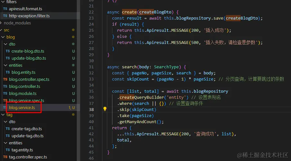Open http-exception.filter.ts file
Screen dimensions: 291x161
tap(29, 16)
